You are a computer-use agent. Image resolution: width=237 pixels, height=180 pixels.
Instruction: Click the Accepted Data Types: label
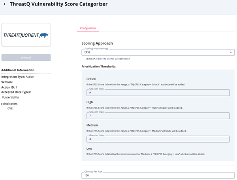pyautogui.click(x=16, y=92)
